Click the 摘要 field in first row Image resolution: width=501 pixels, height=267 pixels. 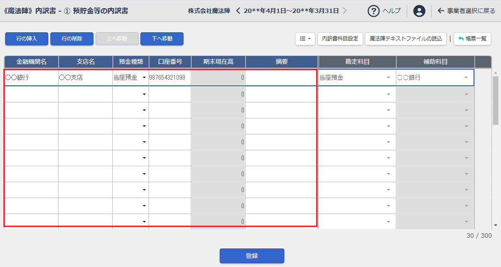281,78
